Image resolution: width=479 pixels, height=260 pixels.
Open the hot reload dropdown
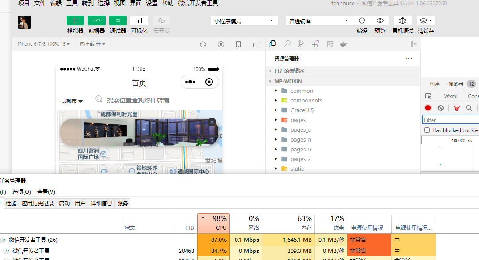93,44
